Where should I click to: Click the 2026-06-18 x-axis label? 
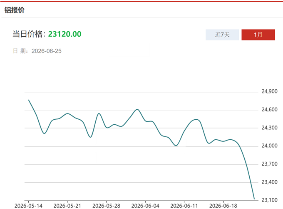(223, 206)
